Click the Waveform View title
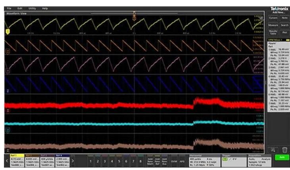 [x=16, y=13]
